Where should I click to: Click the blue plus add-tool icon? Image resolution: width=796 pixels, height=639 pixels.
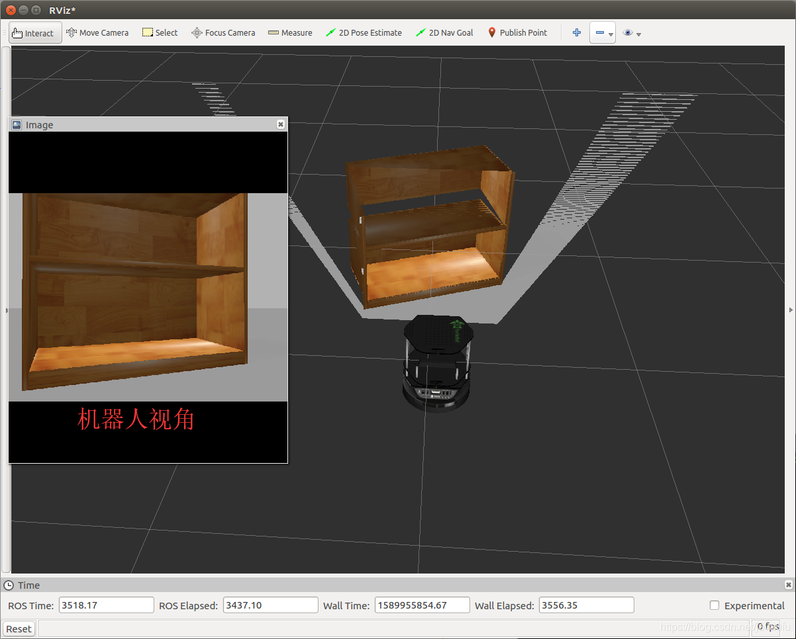tap(577, 32)
